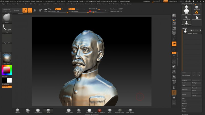
Task: Open the Zplugin menu
Action: click(123, 4)
